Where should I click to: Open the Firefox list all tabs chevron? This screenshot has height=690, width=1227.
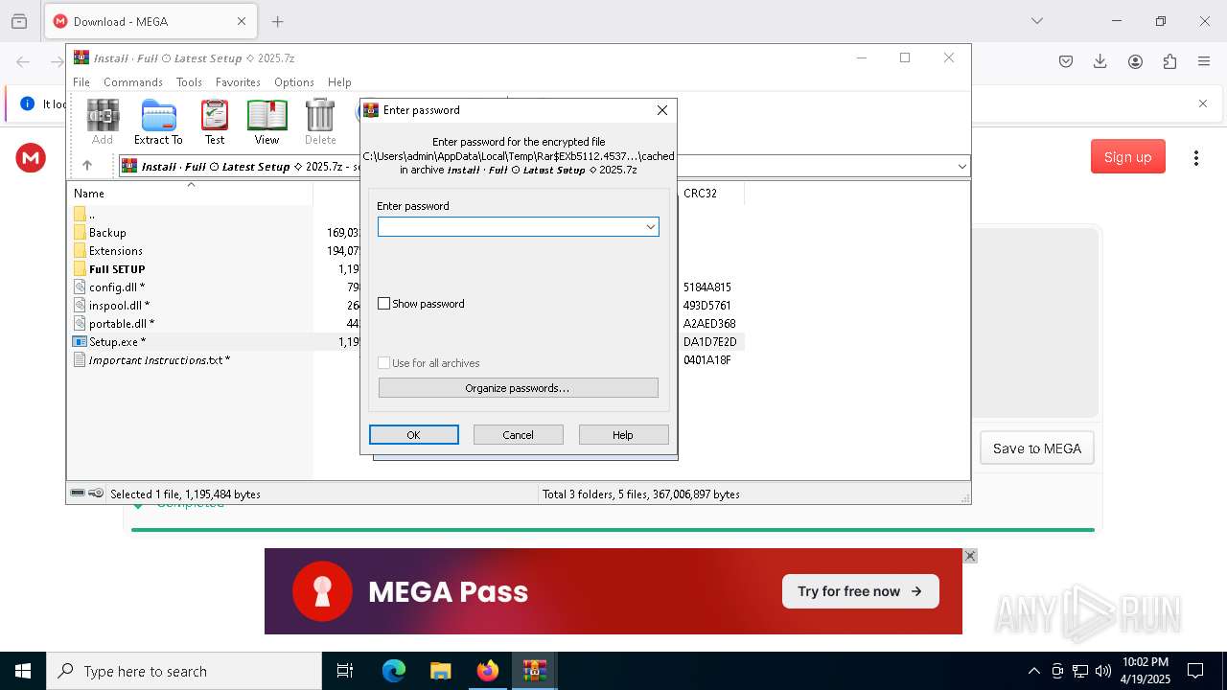[x=1037, y=21]
